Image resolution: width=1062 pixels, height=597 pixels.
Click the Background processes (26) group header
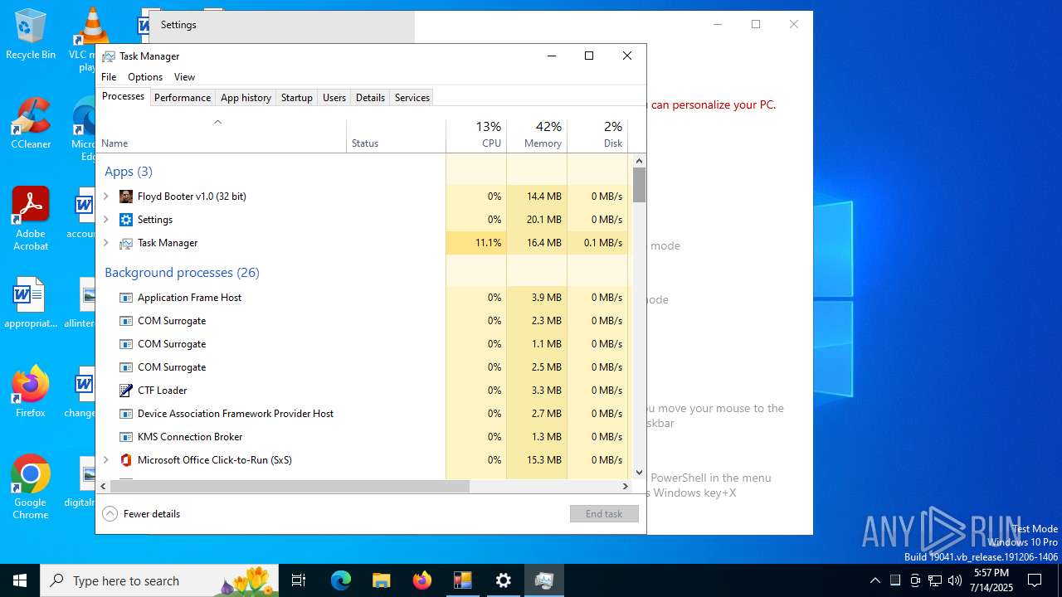click(x=182, y=273)
